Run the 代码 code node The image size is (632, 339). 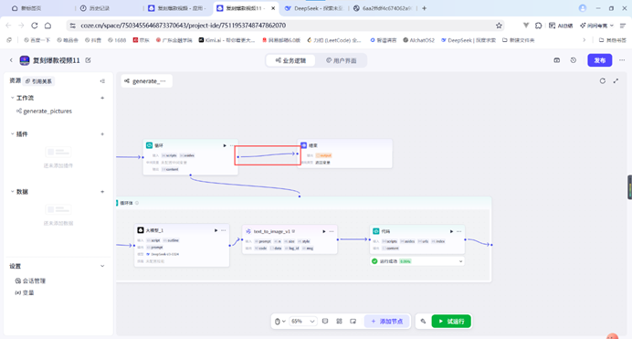[451, 231]
